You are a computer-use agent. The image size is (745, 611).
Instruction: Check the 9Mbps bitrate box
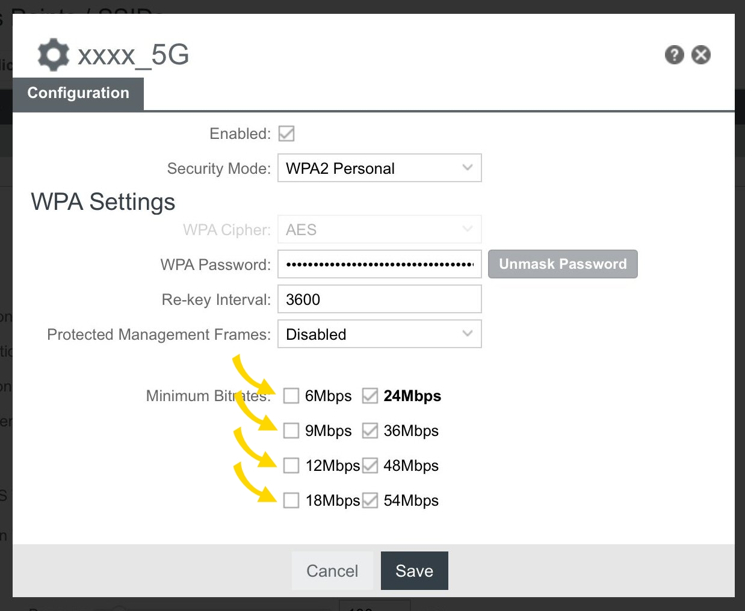[x=291, y=431]
